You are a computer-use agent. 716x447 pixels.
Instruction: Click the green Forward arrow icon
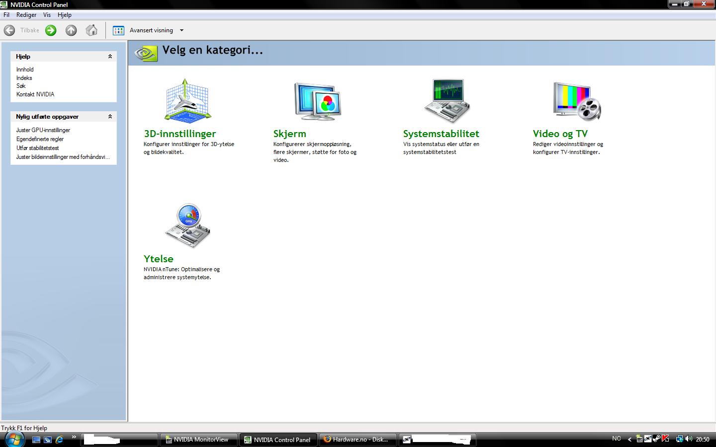[x=51, y=30]
